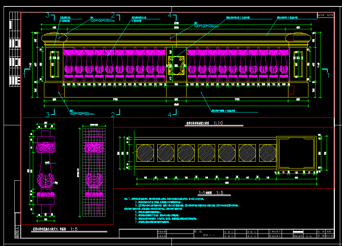The height and width of the screenshot is (246, 342).
Task: Select the note line beginning with '7、'
Action: tap(152, 222)
